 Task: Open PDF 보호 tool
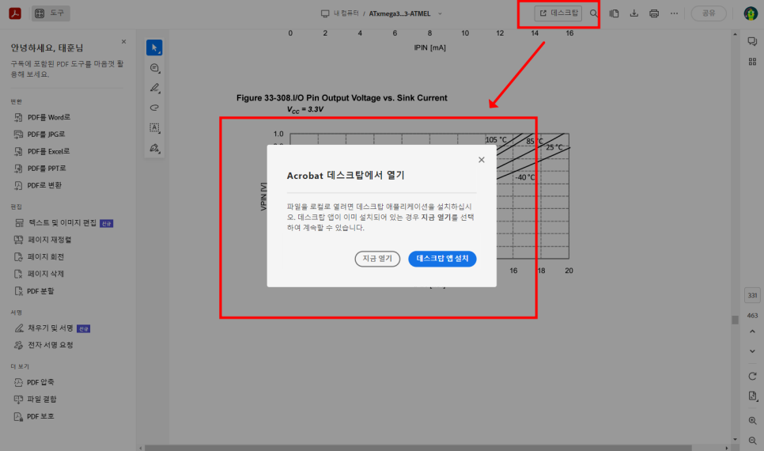[x=34, y=416]
